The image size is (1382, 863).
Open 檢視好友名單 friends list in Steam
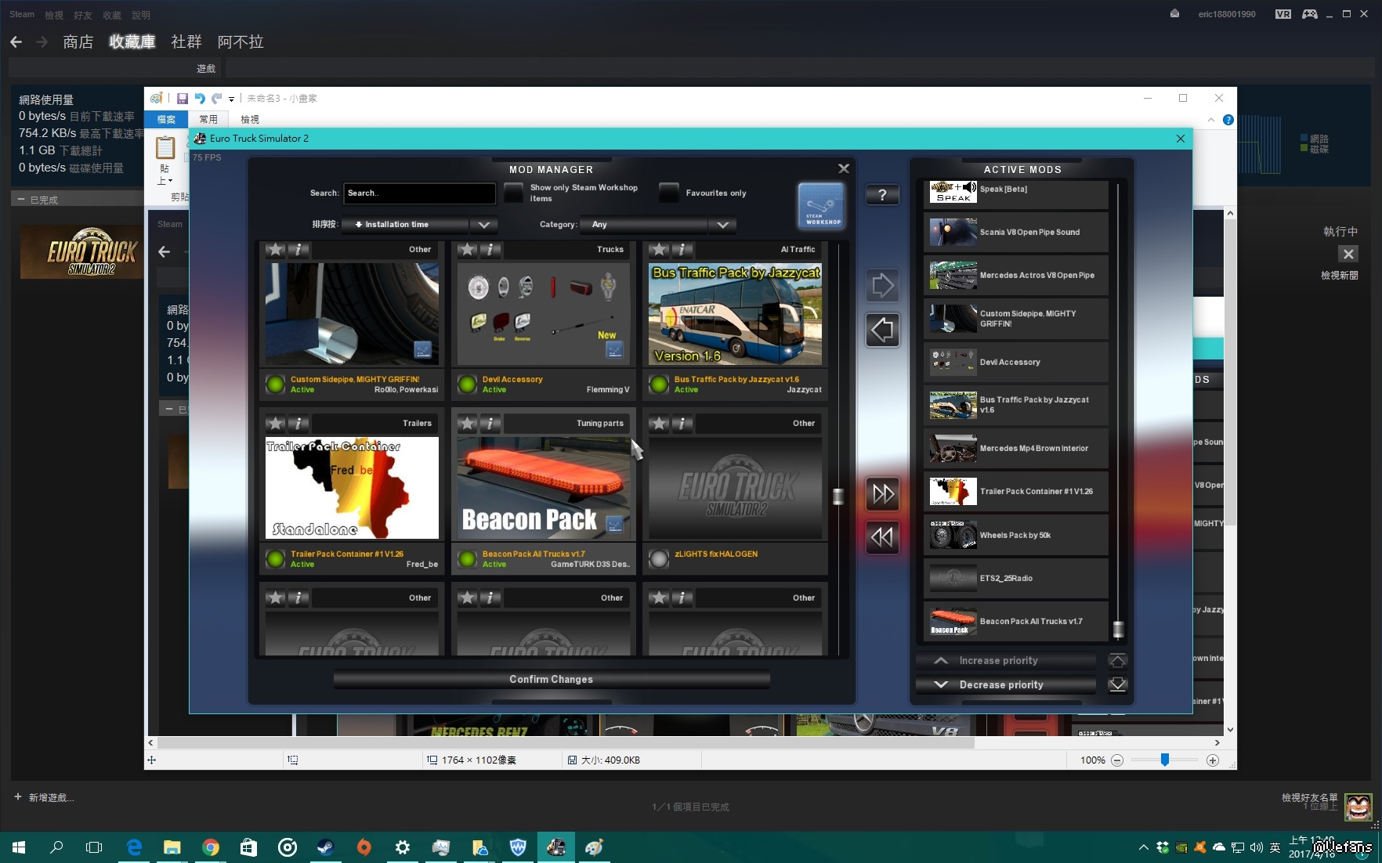1310,797
